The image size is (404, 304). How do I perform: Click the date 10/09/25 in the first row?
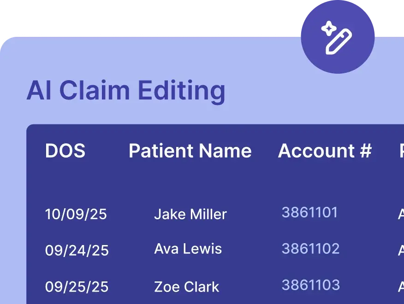[x=77, y=214]
